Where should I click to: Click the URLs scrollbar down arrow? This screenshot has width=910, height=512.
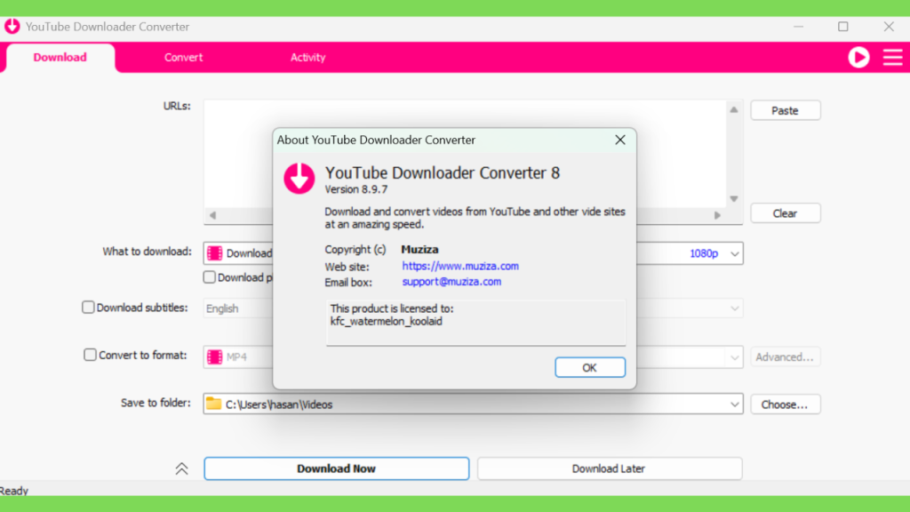(733, 198)
